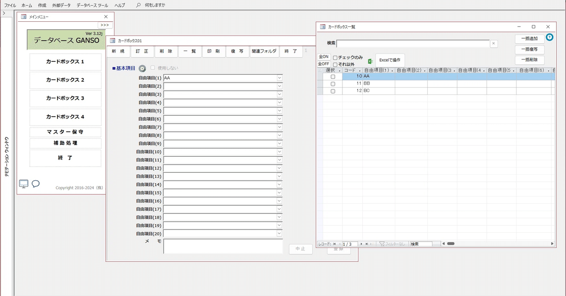Click the horizontal scrollbar thumb in list window
Screen dimensions: 566x296
(450, 244)
